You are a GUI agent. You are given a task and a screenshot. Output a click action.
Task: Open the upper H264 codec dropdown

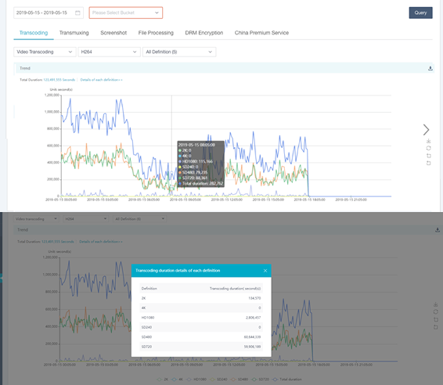click(x=108, y=52)
